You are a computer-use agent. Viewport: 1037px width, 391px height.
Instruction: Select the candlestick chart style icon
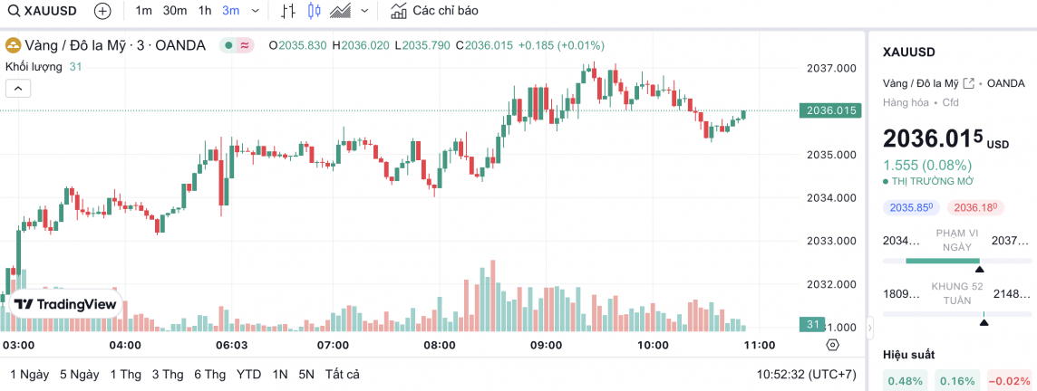click(315, 12)
